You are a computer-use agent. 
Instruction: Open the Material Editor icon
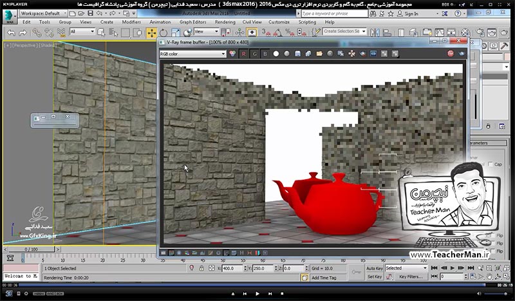click(465, 33)
